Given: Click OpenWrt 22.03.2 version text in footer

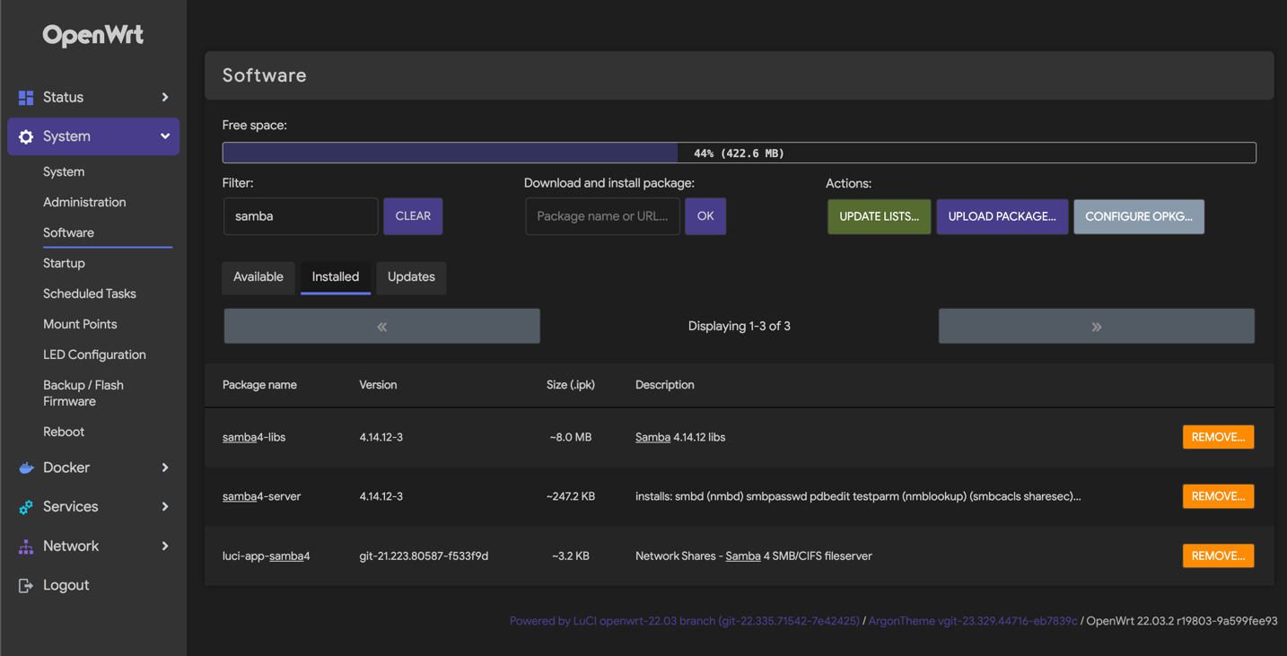Looking at the screenshot, I should pyautogui.click(x=1182, y=621).
